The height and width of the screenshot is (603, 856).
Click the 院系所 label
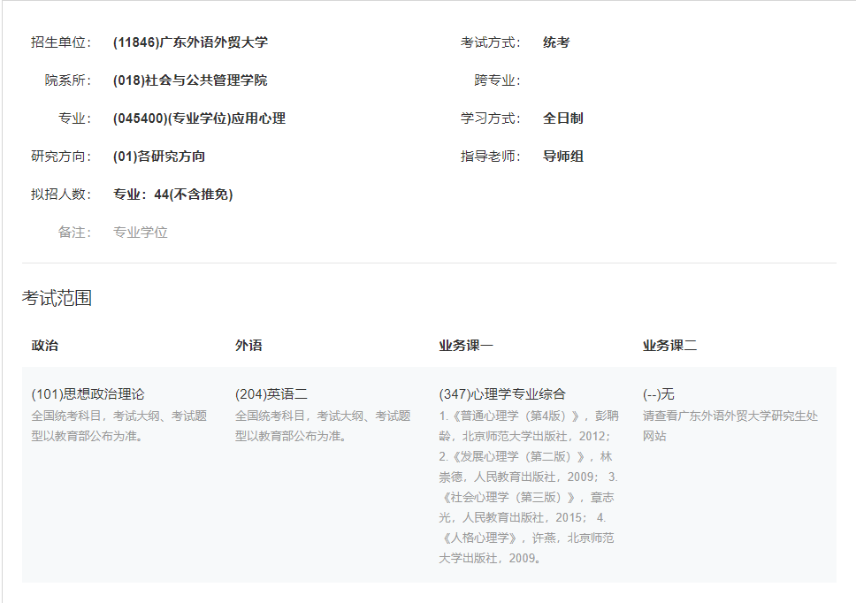[68, 80]
